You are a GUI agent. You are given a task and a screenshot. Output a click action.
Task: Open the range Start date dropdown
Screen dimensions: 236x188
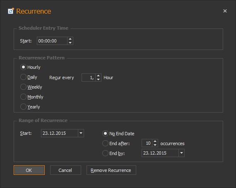point(81,133)
